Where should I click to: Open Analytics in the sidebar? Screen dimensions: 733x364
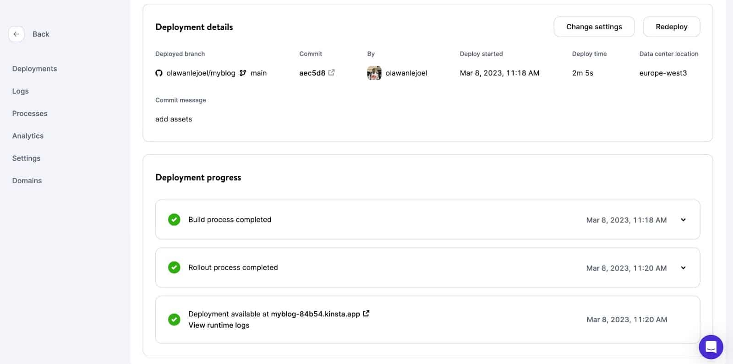(28, 136)
